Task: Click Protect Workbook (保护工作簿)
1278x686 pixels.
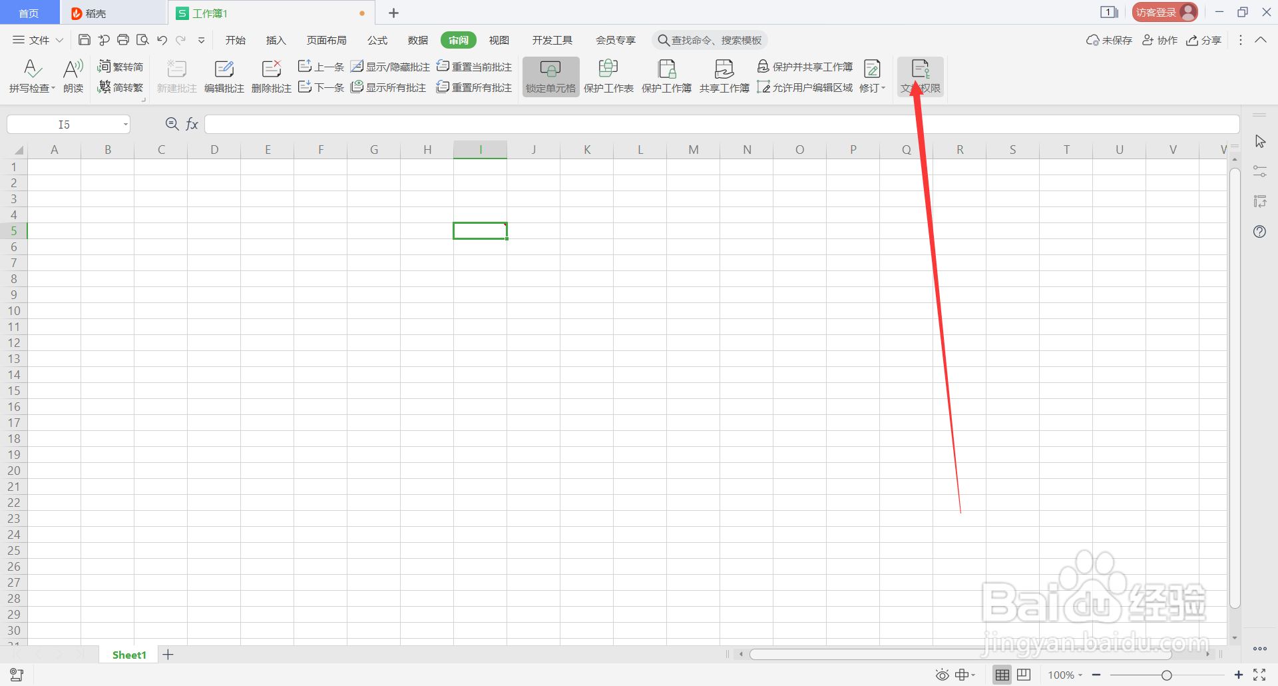Action: tap(666, 77)
